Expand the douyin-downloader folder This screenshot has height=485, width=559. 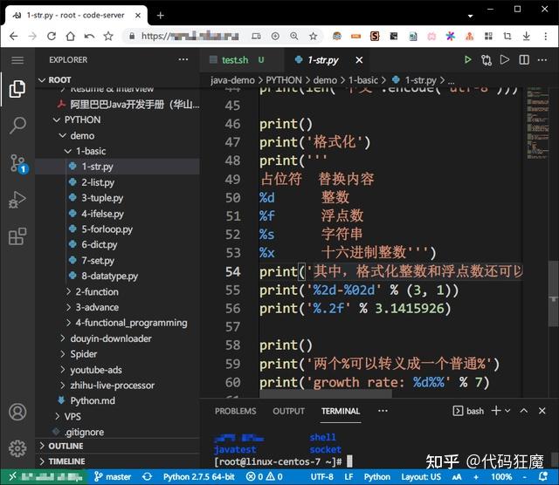point(63,338)
